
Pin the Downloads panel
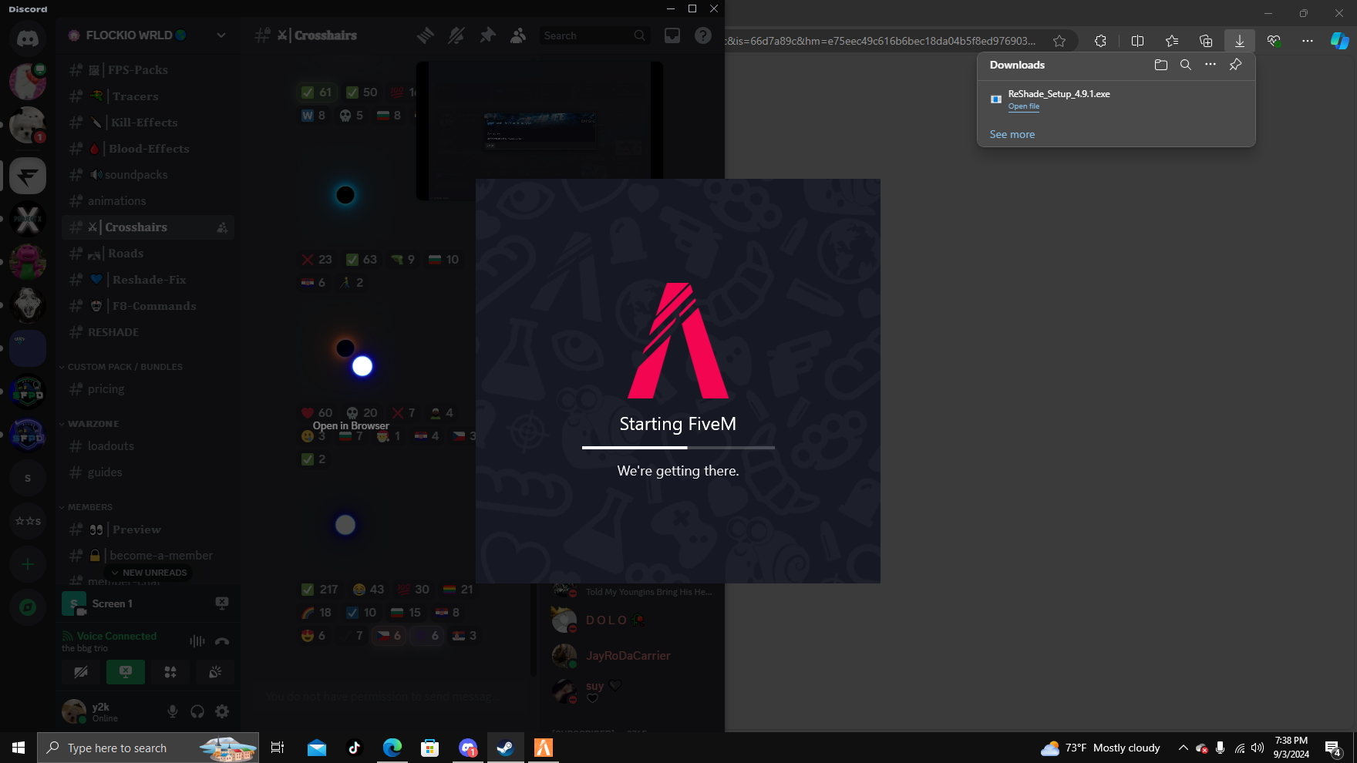(x=1235, y=65)
